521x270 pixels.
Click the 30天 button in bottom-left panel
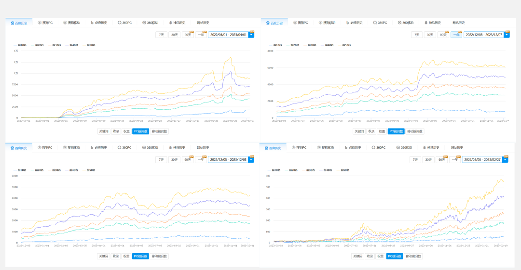tap(174, 159)
